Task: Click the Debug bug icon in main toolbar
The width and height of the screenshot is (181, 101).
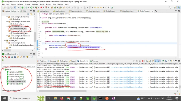Action: point(26,7)
